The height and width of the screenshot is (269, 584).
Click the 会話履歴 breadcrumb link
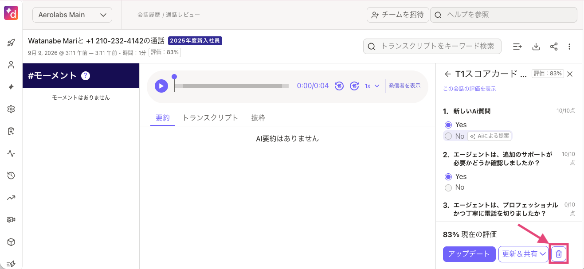(149, 15)
